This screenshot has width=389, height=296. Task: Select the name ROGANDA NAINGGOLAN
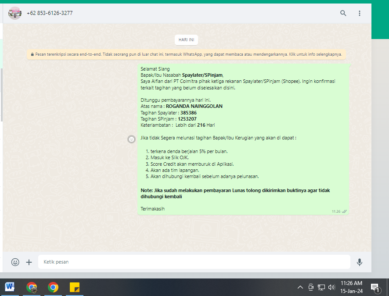coord(194,106)
